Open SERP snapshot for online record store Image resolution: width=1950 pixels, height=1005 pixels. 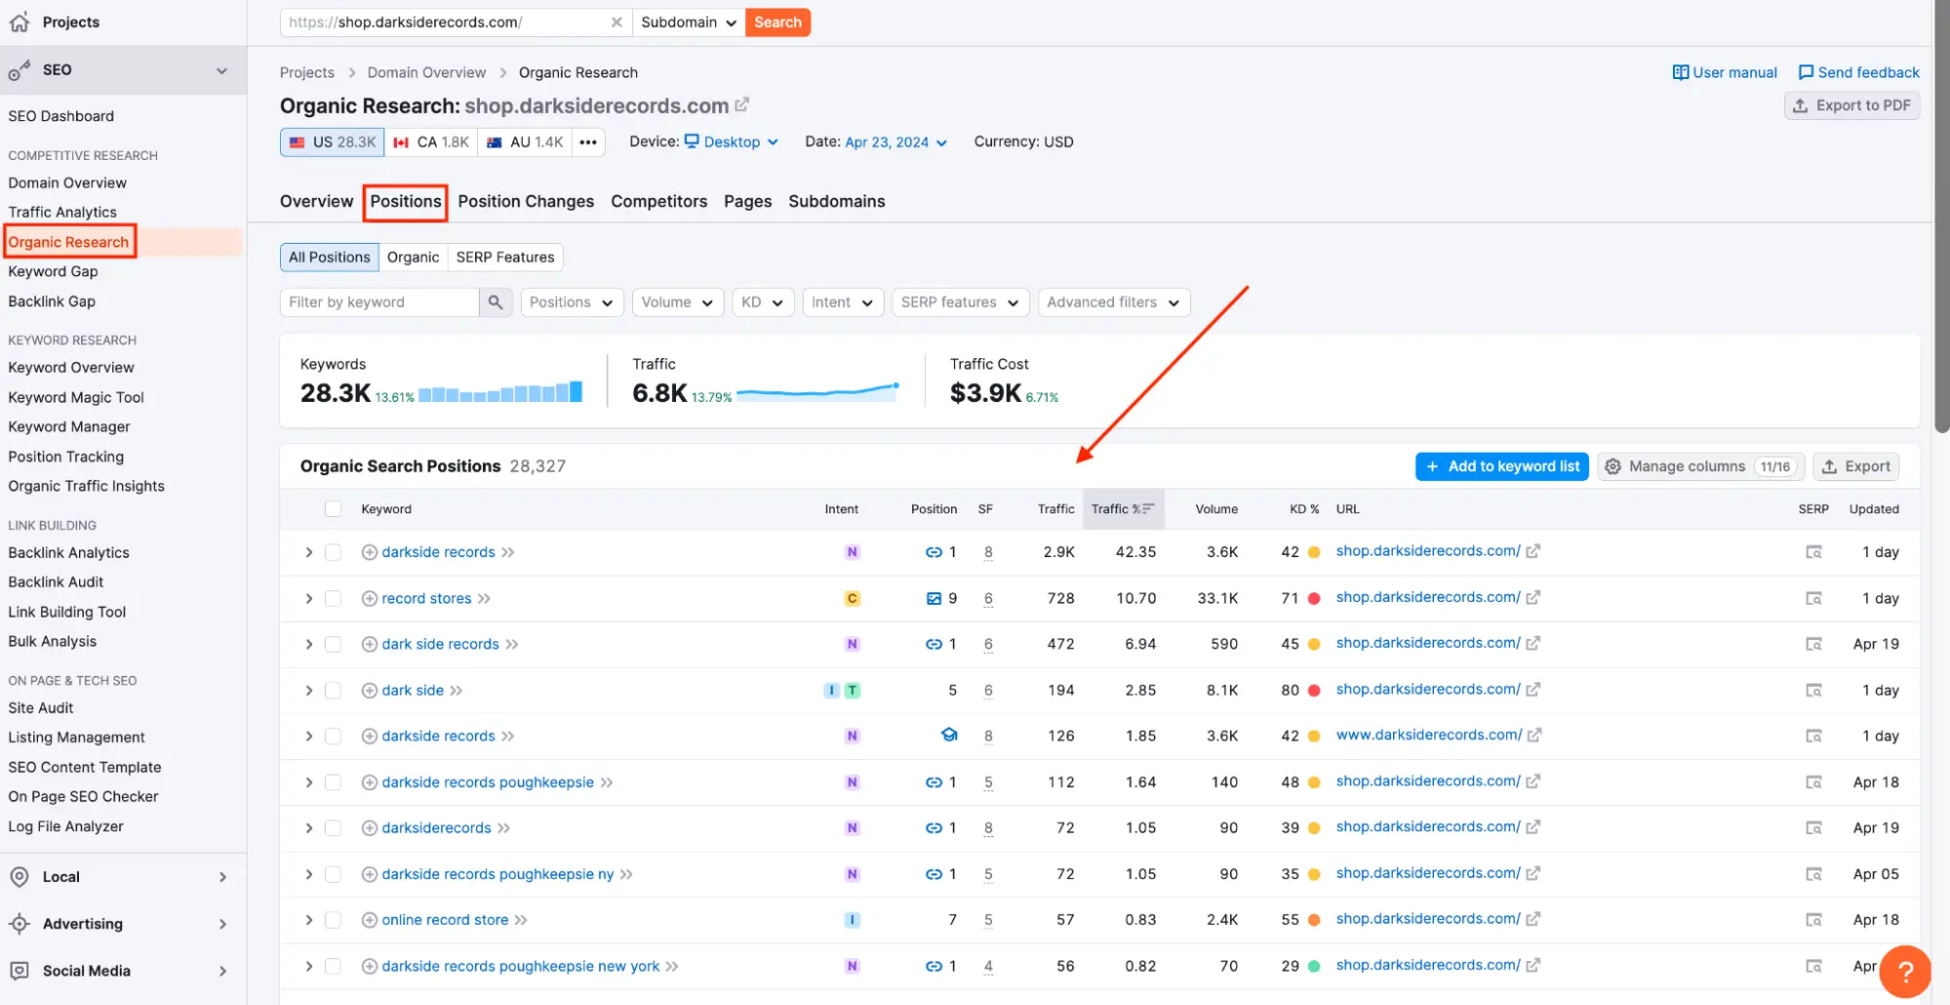[1813, 919]
